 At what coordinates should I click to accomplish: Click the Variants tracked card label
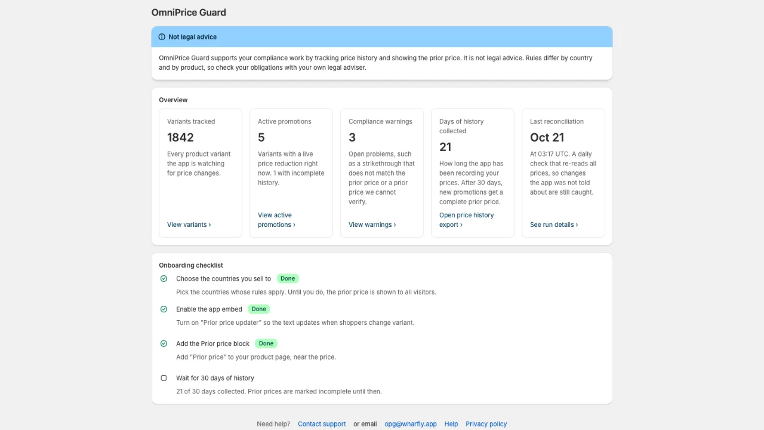click(191, 121)
